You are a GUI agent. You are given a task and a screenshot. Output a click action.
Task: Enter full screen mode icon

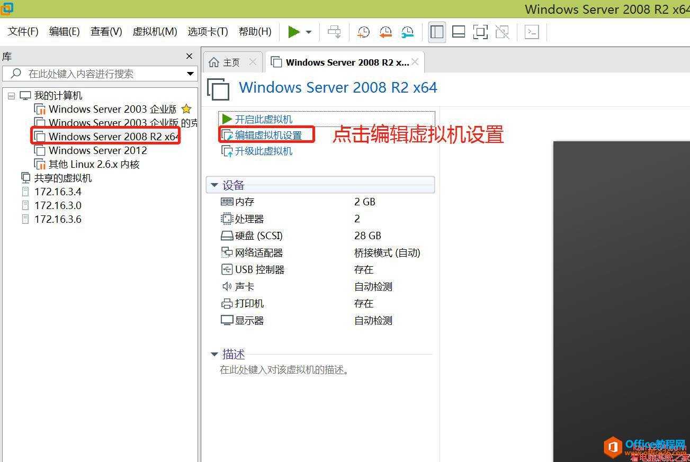tap(480, 32)
